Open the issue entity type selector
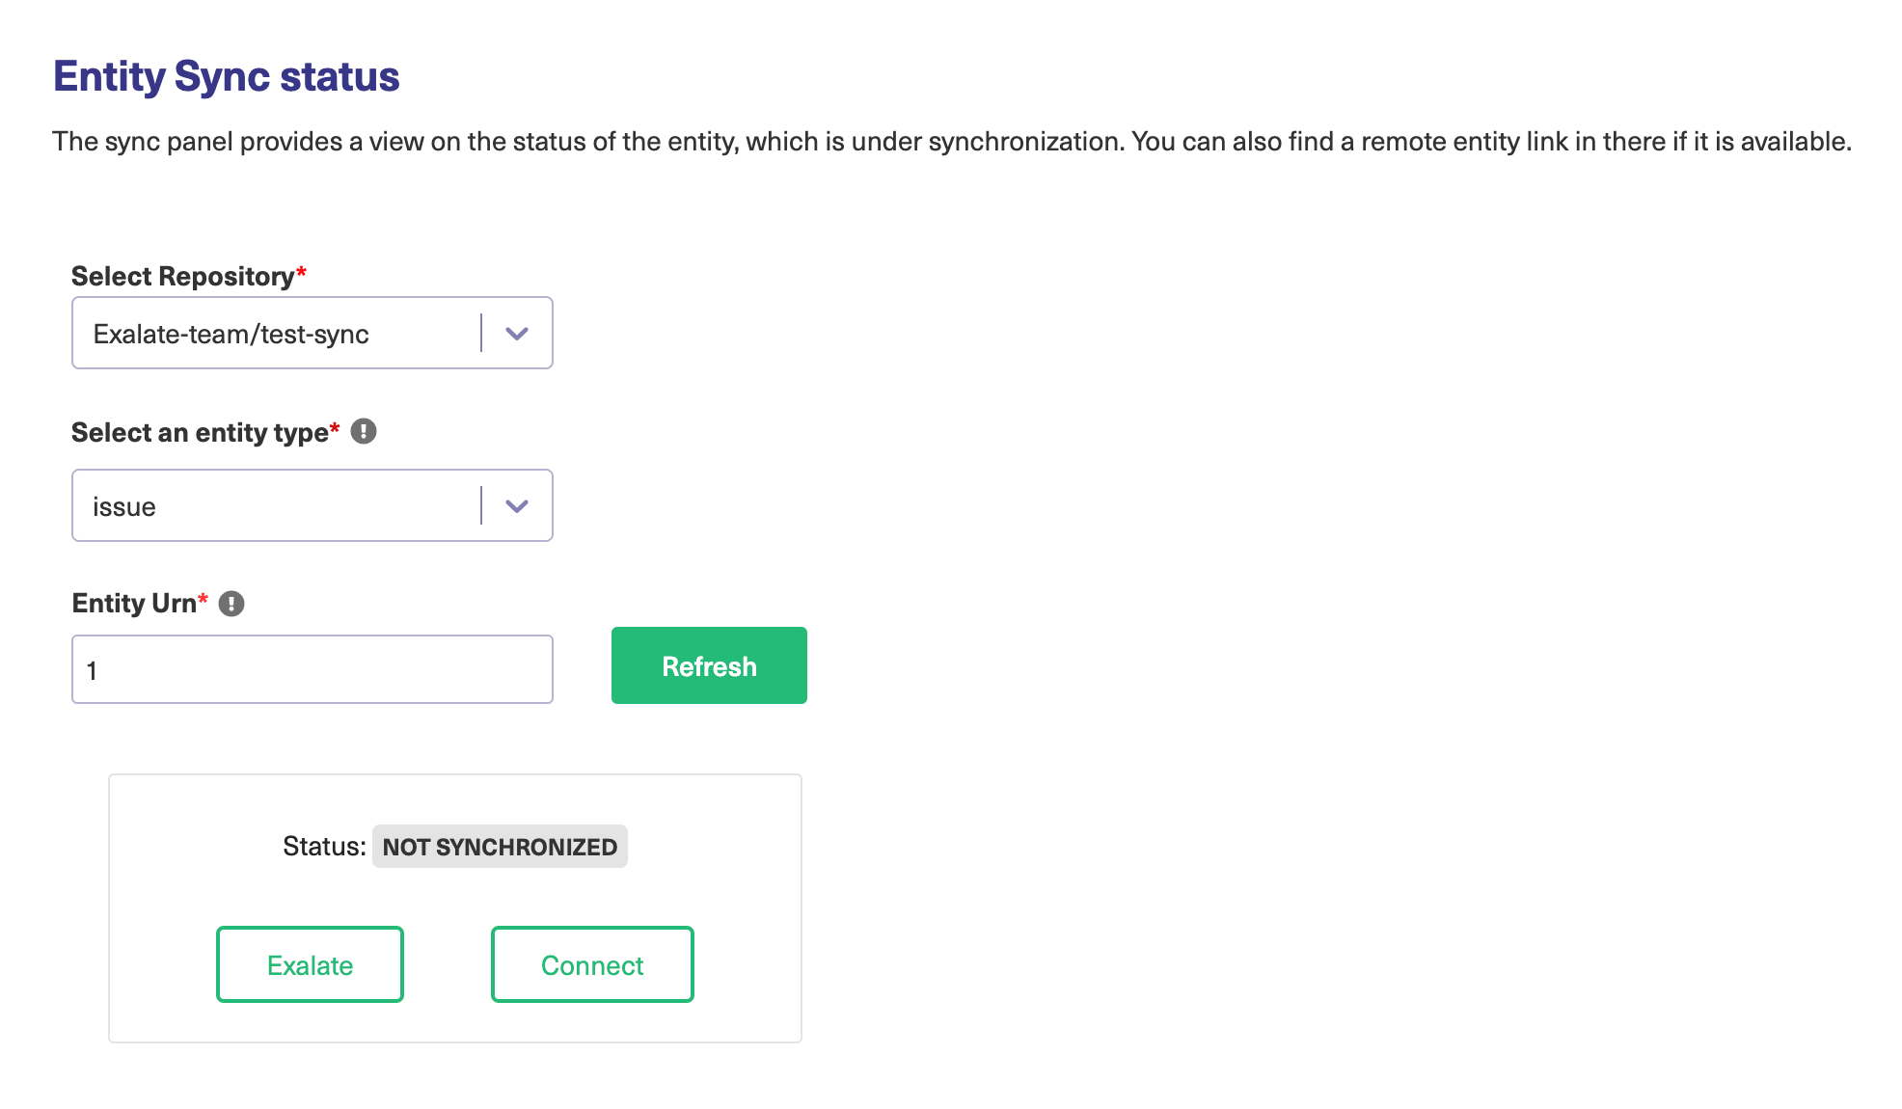The image size is (1902, 1109). coord(312,505)
